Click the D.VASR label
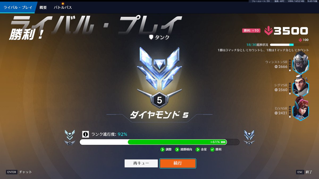 click(x=281, y=108)
